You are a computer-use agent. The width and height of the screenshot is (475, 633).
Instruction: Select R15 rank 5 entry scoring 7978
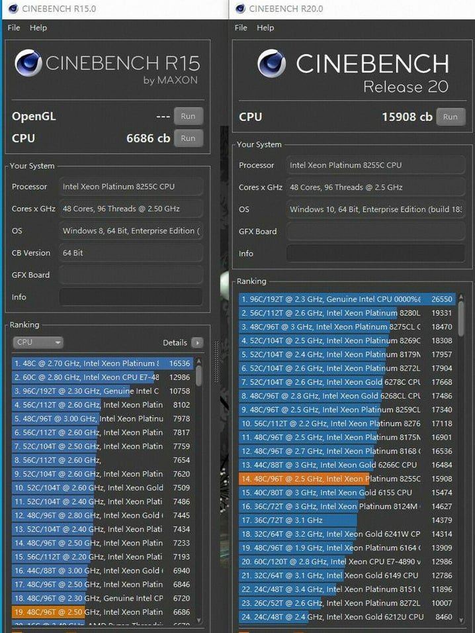click(x=103, y=418)
